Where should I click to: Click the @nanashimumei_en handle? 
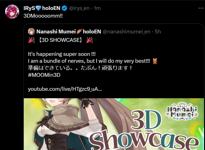pyautogui.click(x=127, y=32)
